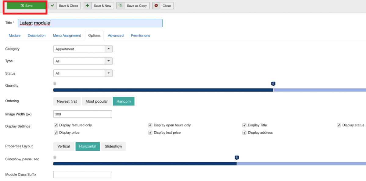Click the red X Close icon
This screenshot has height=181, width=366.
[x=156, y=5]
